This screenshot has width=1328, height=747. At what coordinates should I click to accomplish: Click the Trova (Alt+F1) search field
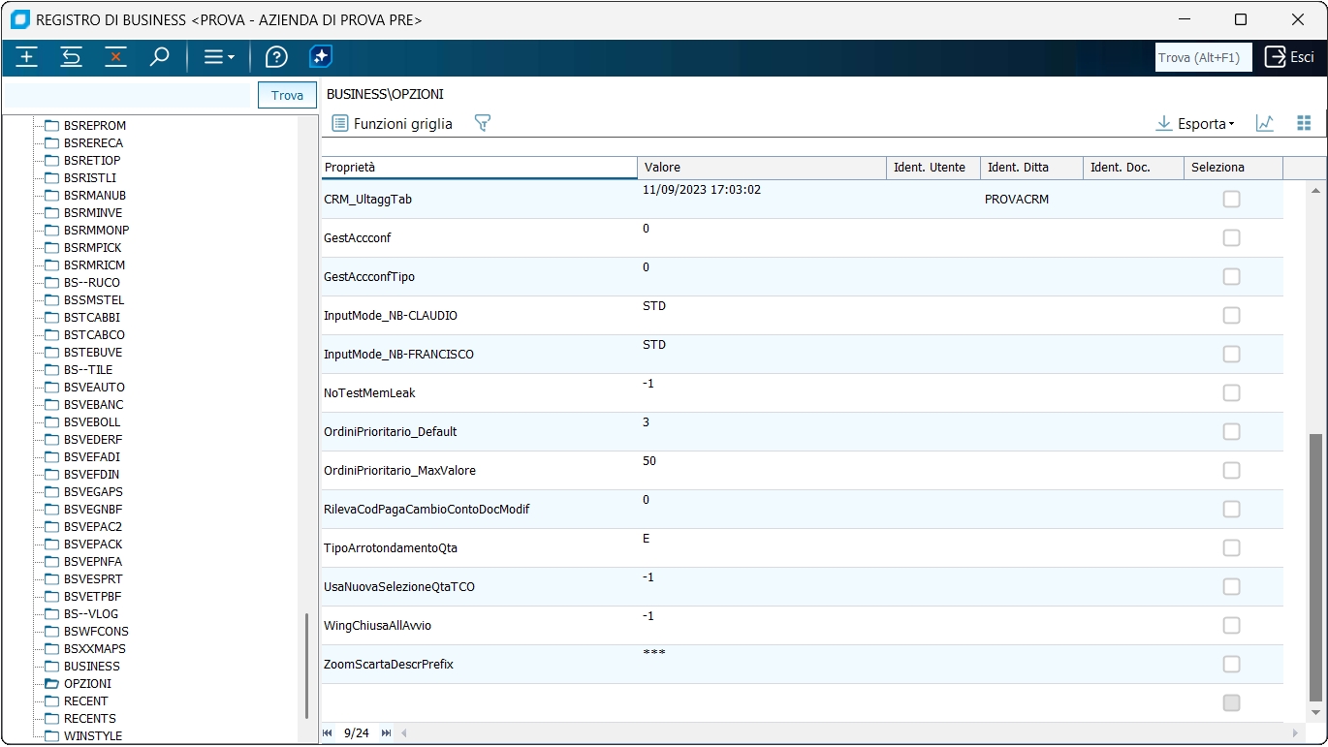pyautogui.click(x=1203, y=57)
